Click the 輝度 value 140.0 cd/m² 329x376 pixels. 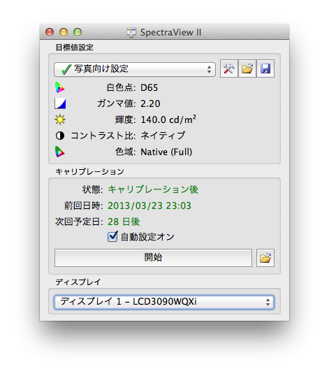tap(168, 120)
